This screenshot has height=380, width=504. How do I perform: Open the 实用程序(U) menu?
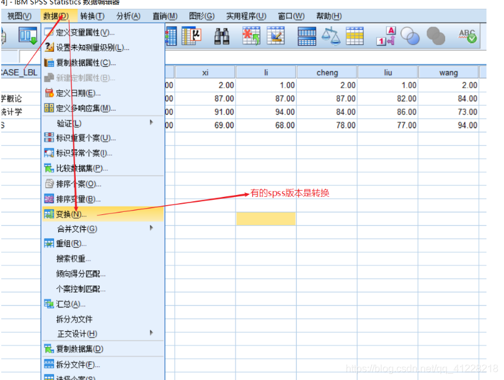[246, 16]
